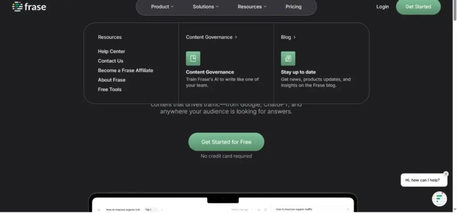Click the app preview thumbnail at bottom
The width and height of the screenshot is (457, 213).
point(223,204)
